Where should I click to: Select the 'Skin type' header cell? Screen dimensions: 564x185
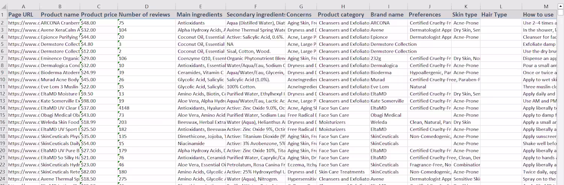click(466, 15)
